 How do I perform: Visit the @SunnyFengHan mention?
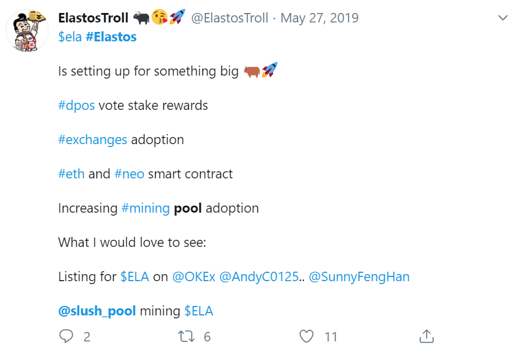[x=359, y=276]
